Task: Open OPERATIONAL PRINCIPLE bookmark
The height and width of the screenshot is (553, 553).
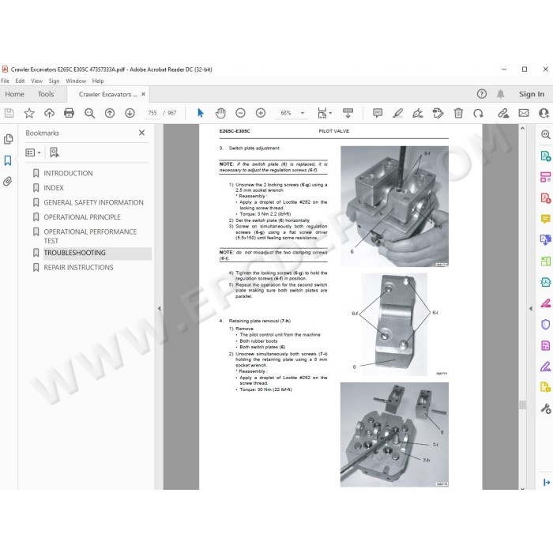Action: (x=82, y=217)
